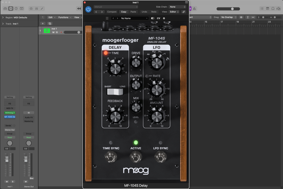Open the Editors pencil icon in toolbar
This screenshot has height=189, width=283.
tap(42, 8)
